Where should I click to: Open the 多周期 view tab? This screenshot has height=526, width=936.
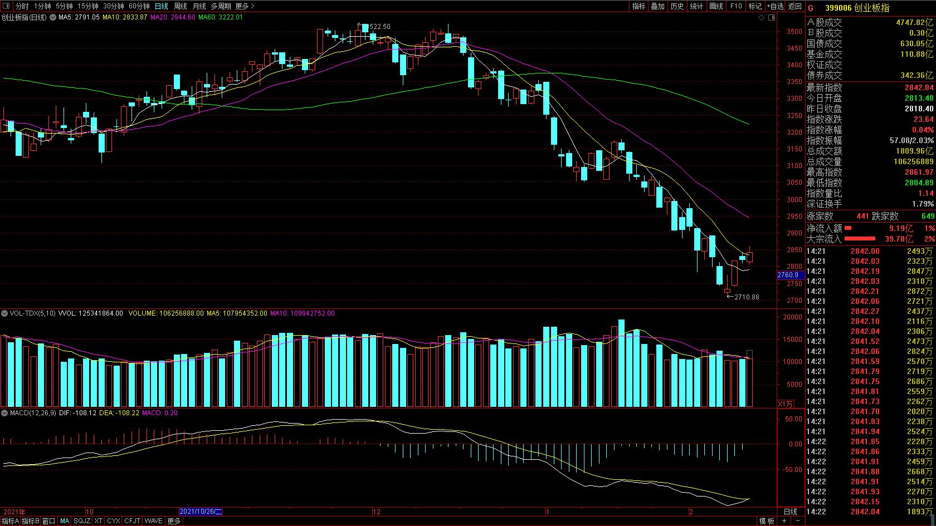(x=221, y=6)
